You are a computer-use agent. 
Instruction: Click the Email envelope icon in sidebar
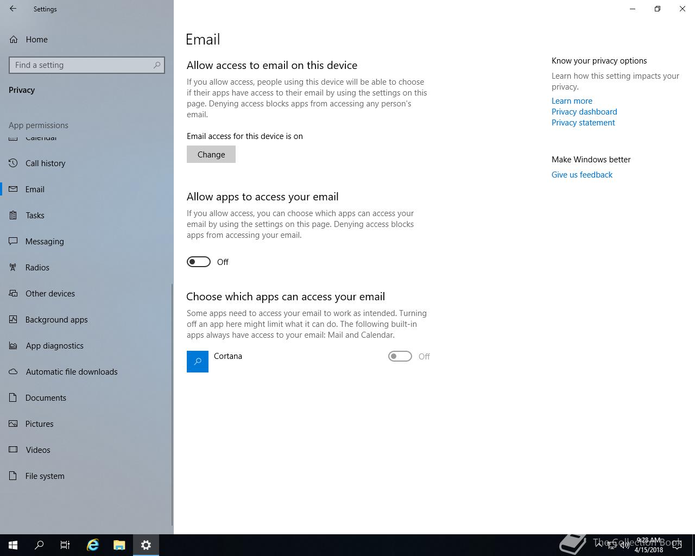point(14,189)
